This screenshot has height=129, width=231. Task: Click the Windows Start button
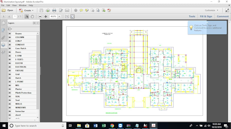[x=4, y=126]
